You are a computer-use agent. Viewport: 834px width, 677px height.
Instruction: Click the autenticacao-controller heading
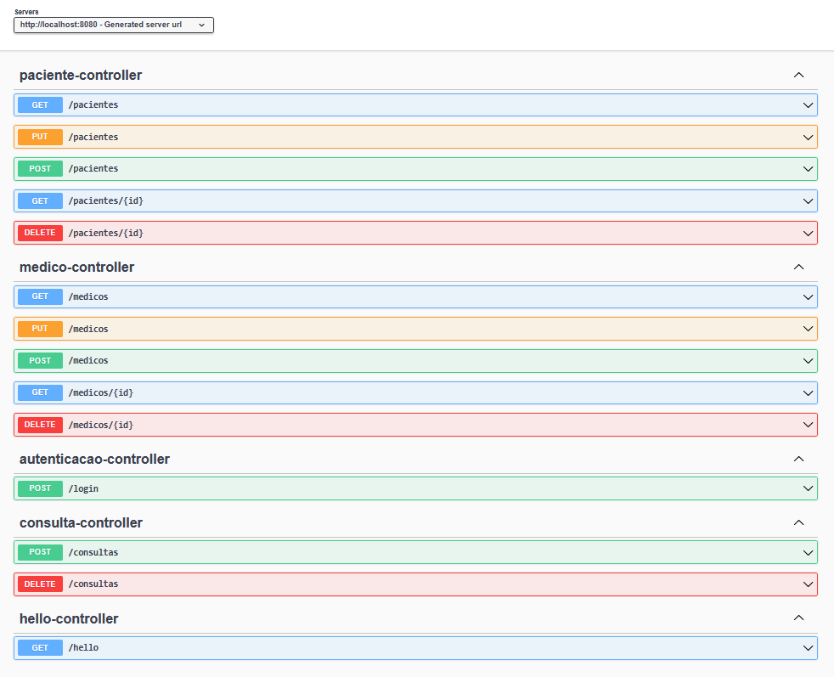94,459
